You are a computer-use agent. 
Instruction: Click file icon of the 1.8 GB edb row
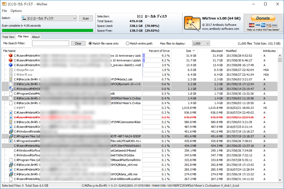click(11, 94)
